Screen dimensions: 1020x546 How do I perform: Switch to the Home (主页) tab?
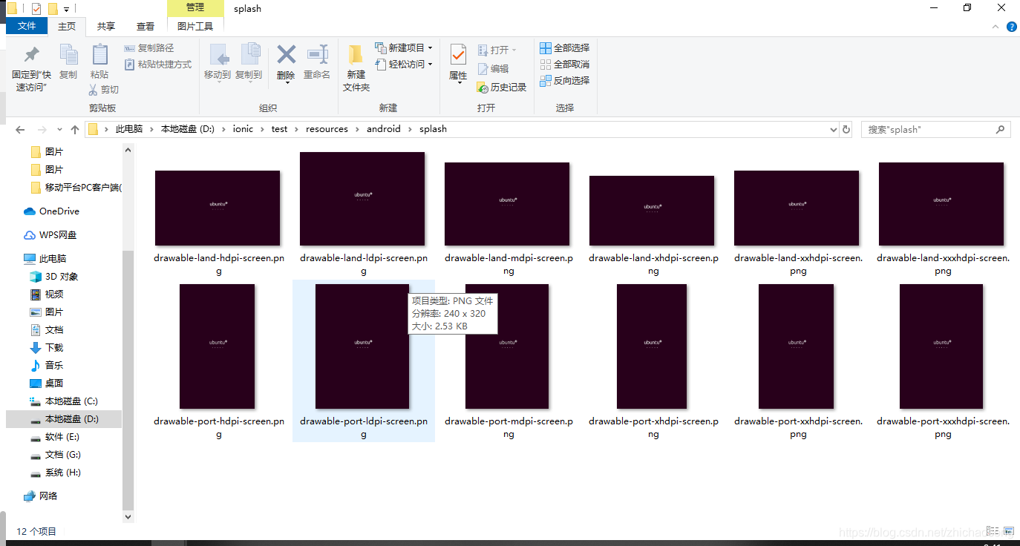(x=67, y=26)
